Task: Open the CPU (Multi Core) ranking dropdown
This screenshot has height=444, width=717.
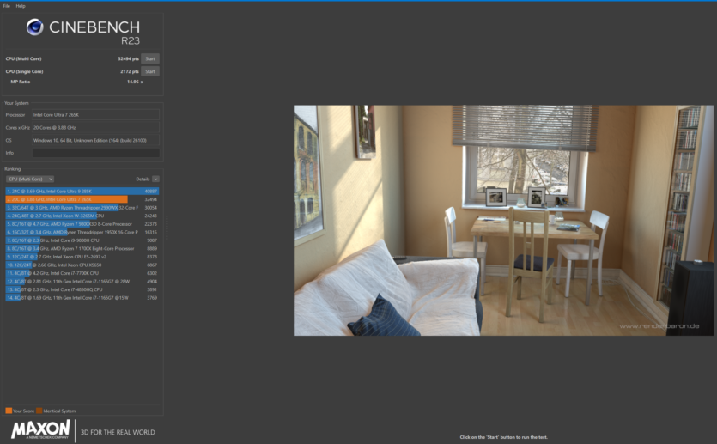Action: 30,179
